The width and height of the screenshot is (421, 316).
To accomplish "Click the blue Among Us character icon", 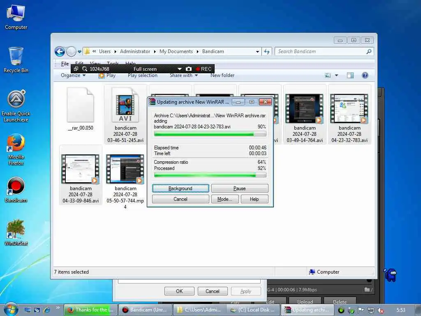I will [x=391, y=275].
